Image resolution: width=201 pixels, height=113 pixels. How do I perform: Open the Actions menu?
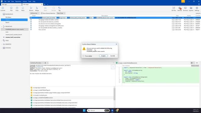click(x=25, y=1)
